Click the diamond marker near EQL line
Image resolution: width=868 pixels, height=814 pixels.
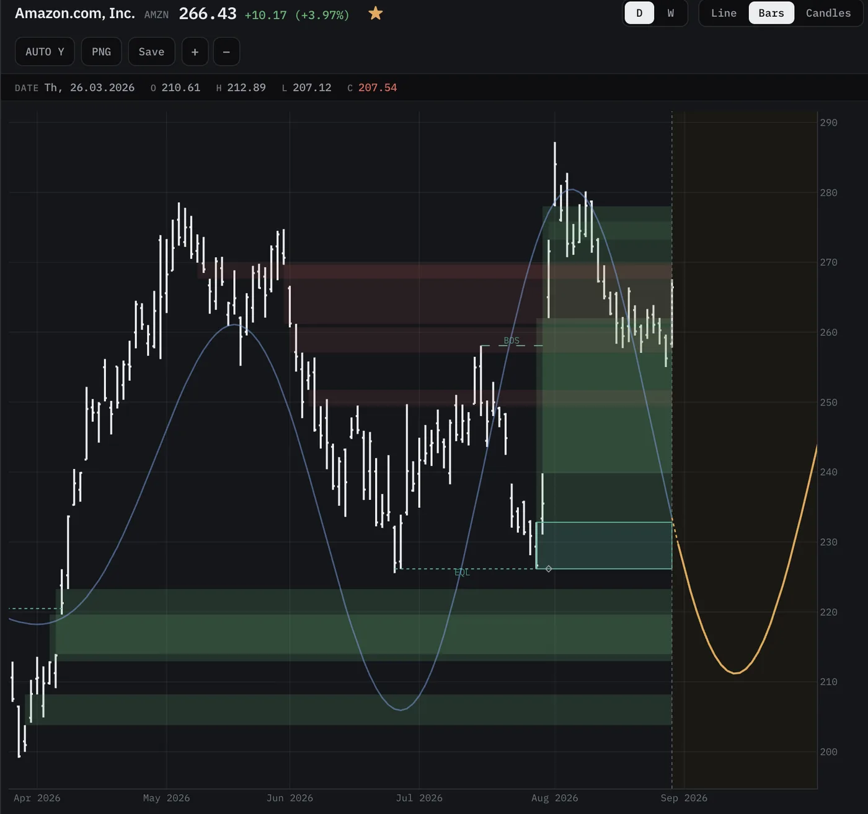click(548, 569)
